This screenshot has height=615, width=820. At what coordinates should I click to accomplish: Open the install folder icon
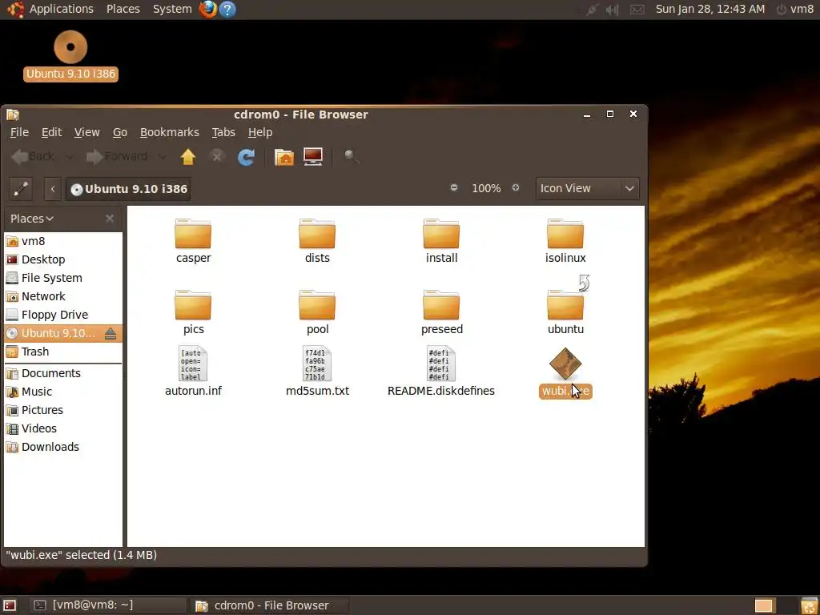point(441,234)
